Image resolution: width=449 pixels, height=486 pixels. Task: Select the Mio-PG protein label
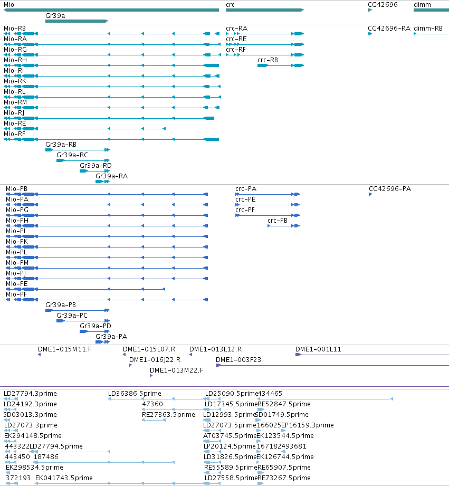click(17, 210)
